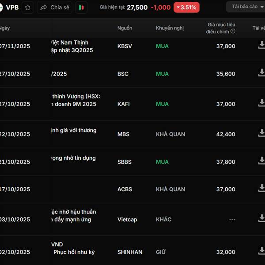Open the Tải báo cáo dropdown
Image resolution: width=265 pixels, height=265 pixels.
[x=246, y=7]
